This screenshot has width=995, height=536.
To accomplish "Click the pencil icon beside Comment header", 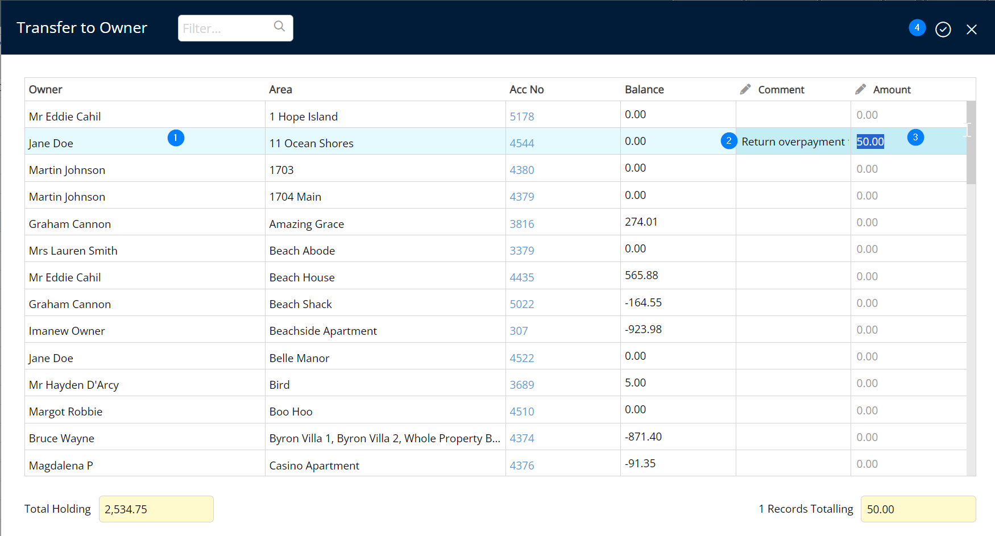I will click(x=745, y=89).
